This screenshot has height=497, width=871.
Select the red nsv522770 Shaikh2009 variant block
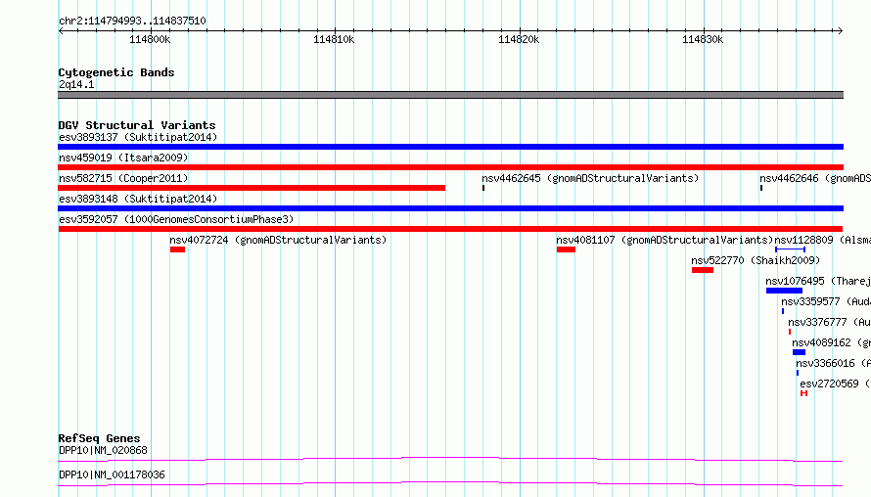point(703,270)
